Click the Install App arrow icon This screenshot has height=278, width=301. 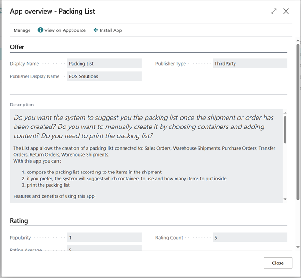(95, 30)
